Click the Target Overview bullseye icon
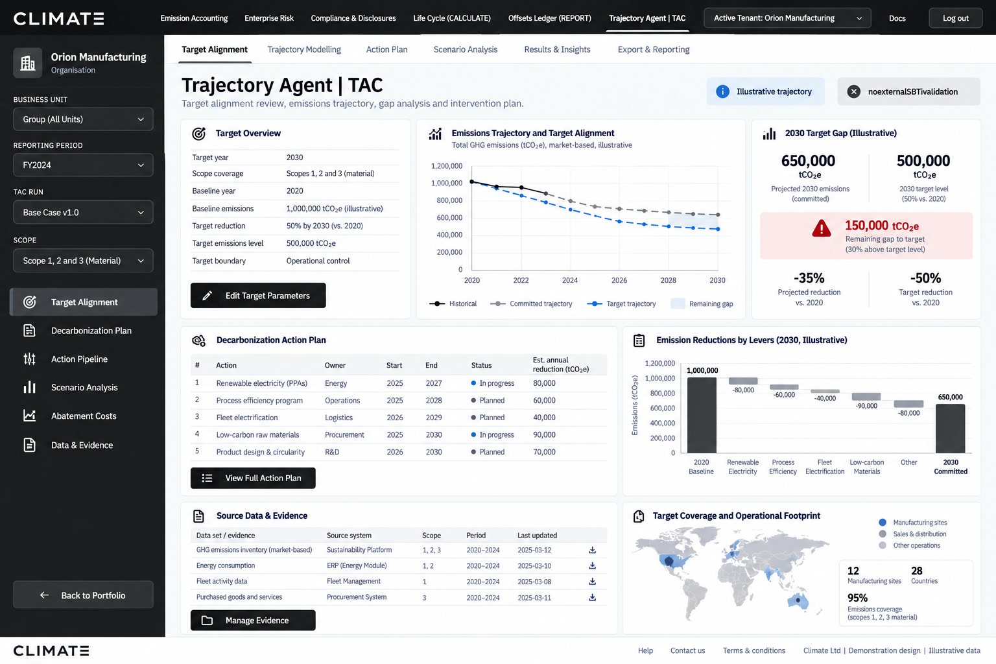Screen dimensions: 996x664 (199, 134)
